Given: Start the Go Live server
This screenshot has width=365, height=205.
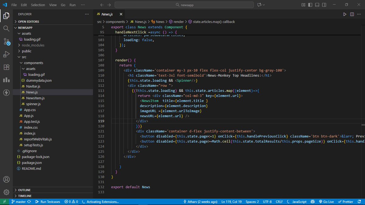Looking at the screenshot, I should [326, 201].
